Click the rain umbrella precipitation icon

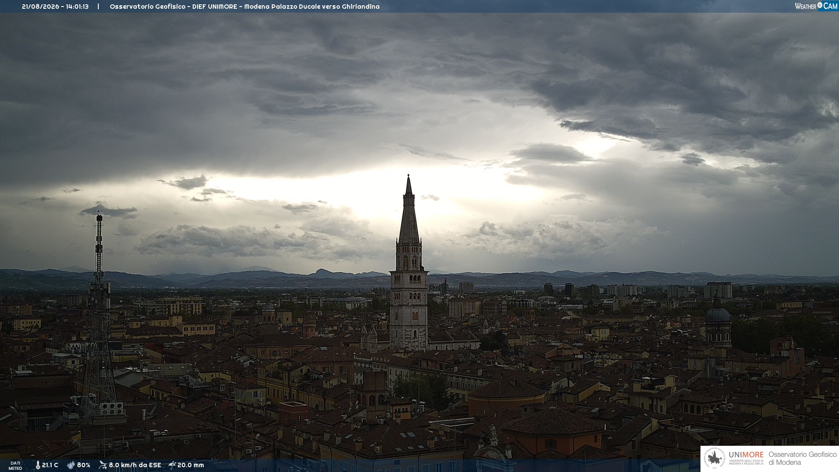(172, 465)
